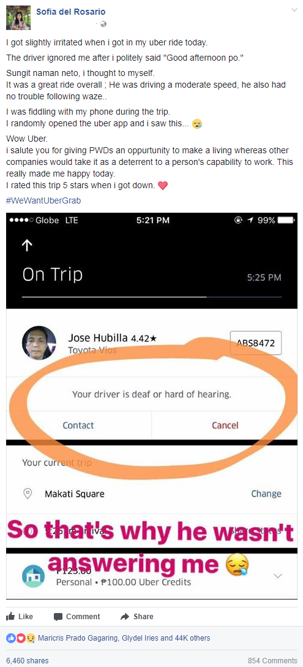Click the Makati Square location pin icon
Image resolution: width=303 pixels, height=667 pixels.
point(28,494)
